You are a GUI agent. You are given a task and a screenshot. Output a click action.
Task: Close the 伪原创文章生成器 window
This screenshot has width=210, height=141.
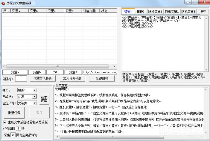click(205, 2)
